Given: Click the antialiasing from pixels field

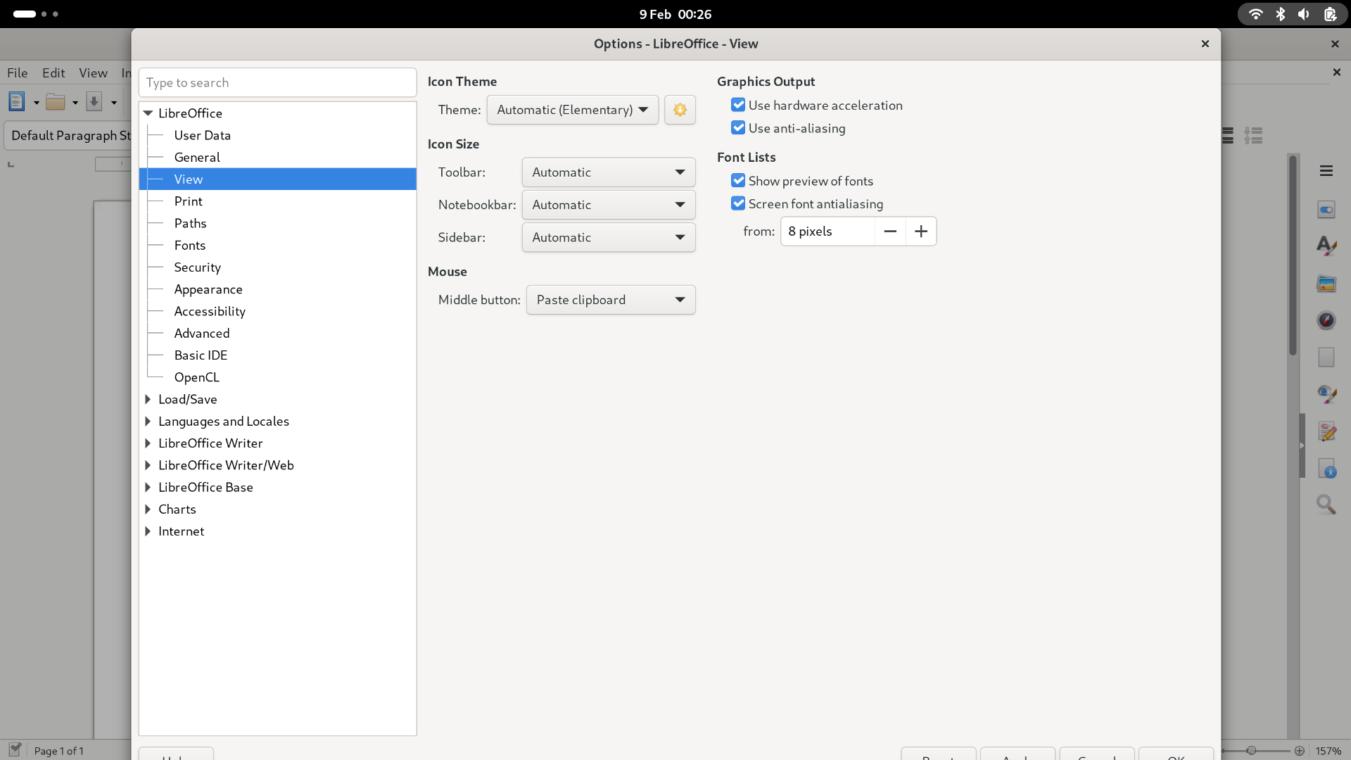Looking at the screenshot, I should pyautogui.click(x=828, y=232).
